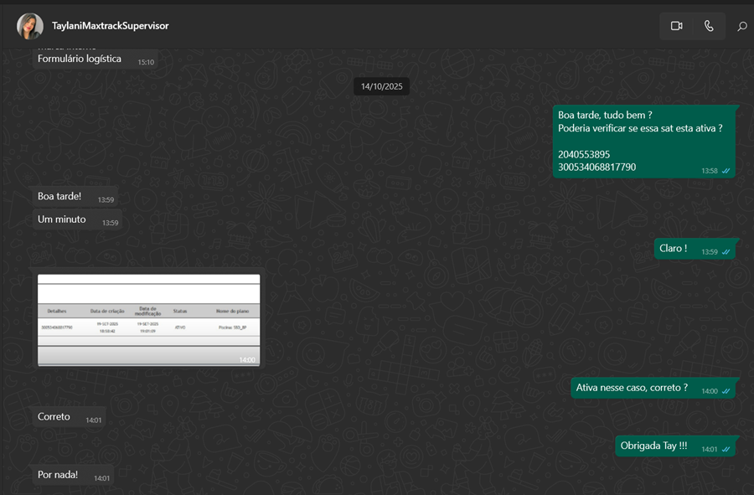This screenshot has width=754, height=495.
Task: Open the shared screenshot image sent at 14:00
Action: [148, 318]
